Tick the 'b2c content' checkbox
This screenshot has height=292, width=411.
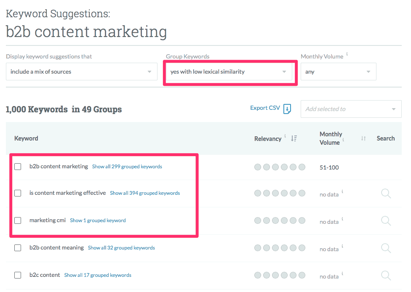18,275
